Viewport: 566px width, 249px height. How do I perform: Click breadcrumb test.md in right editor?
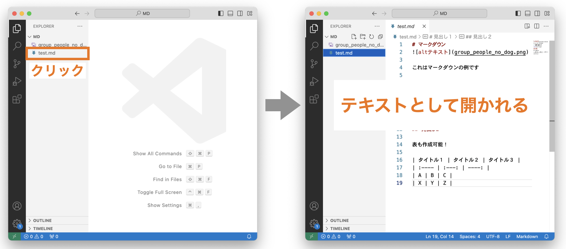pyautogui.click(x=405, y=36)
